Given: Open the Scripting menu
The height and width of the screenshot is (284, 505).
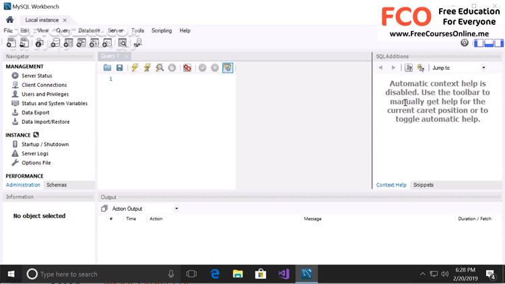Looking at the screenshot, I should coord(162,30).
